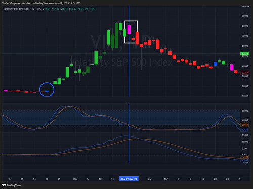Click the low value L36.48
Viewport: 253px width, 189px height.
64,9
